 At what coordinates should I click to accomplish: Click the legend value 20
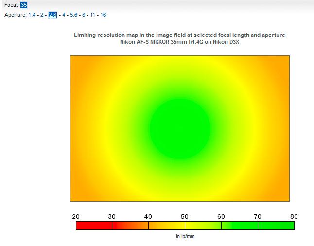click(76, 217)
